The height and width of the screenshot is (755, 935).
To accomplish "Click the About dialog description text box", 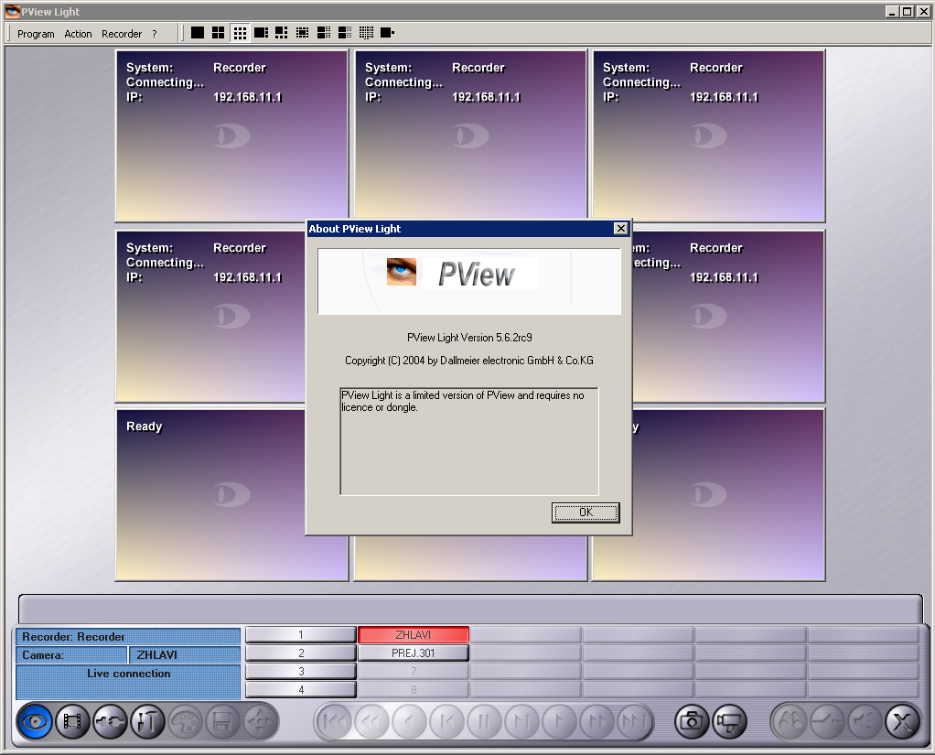I will click(469, 441).
